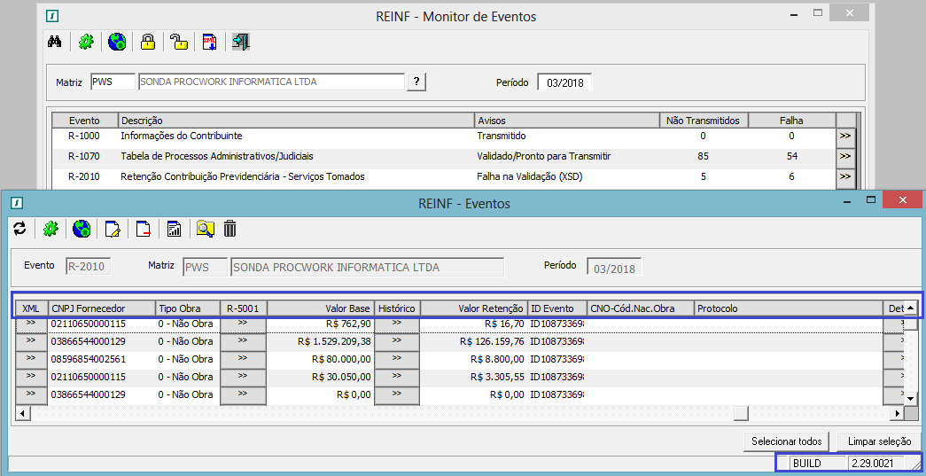Click the XML download icon
This screenshot has width=926, height=476.
coord(210,42)
